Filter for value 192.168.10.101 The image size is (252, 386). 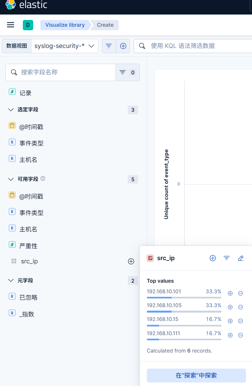click(x=230, y=293)
